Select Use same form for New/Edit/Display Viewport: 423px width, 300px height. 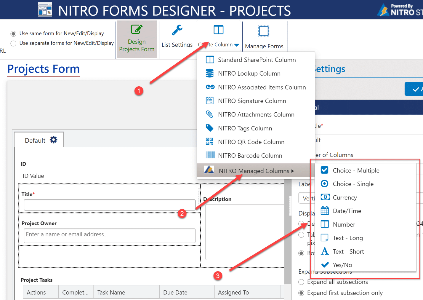(x=13, y=33)
